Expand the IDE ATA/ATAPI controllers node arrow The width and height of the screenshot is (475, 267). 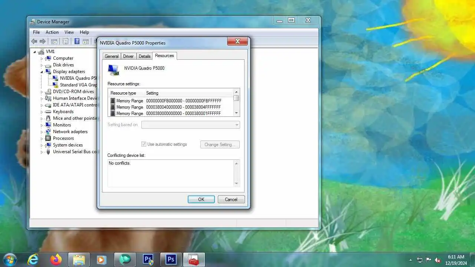click(42, 105)
